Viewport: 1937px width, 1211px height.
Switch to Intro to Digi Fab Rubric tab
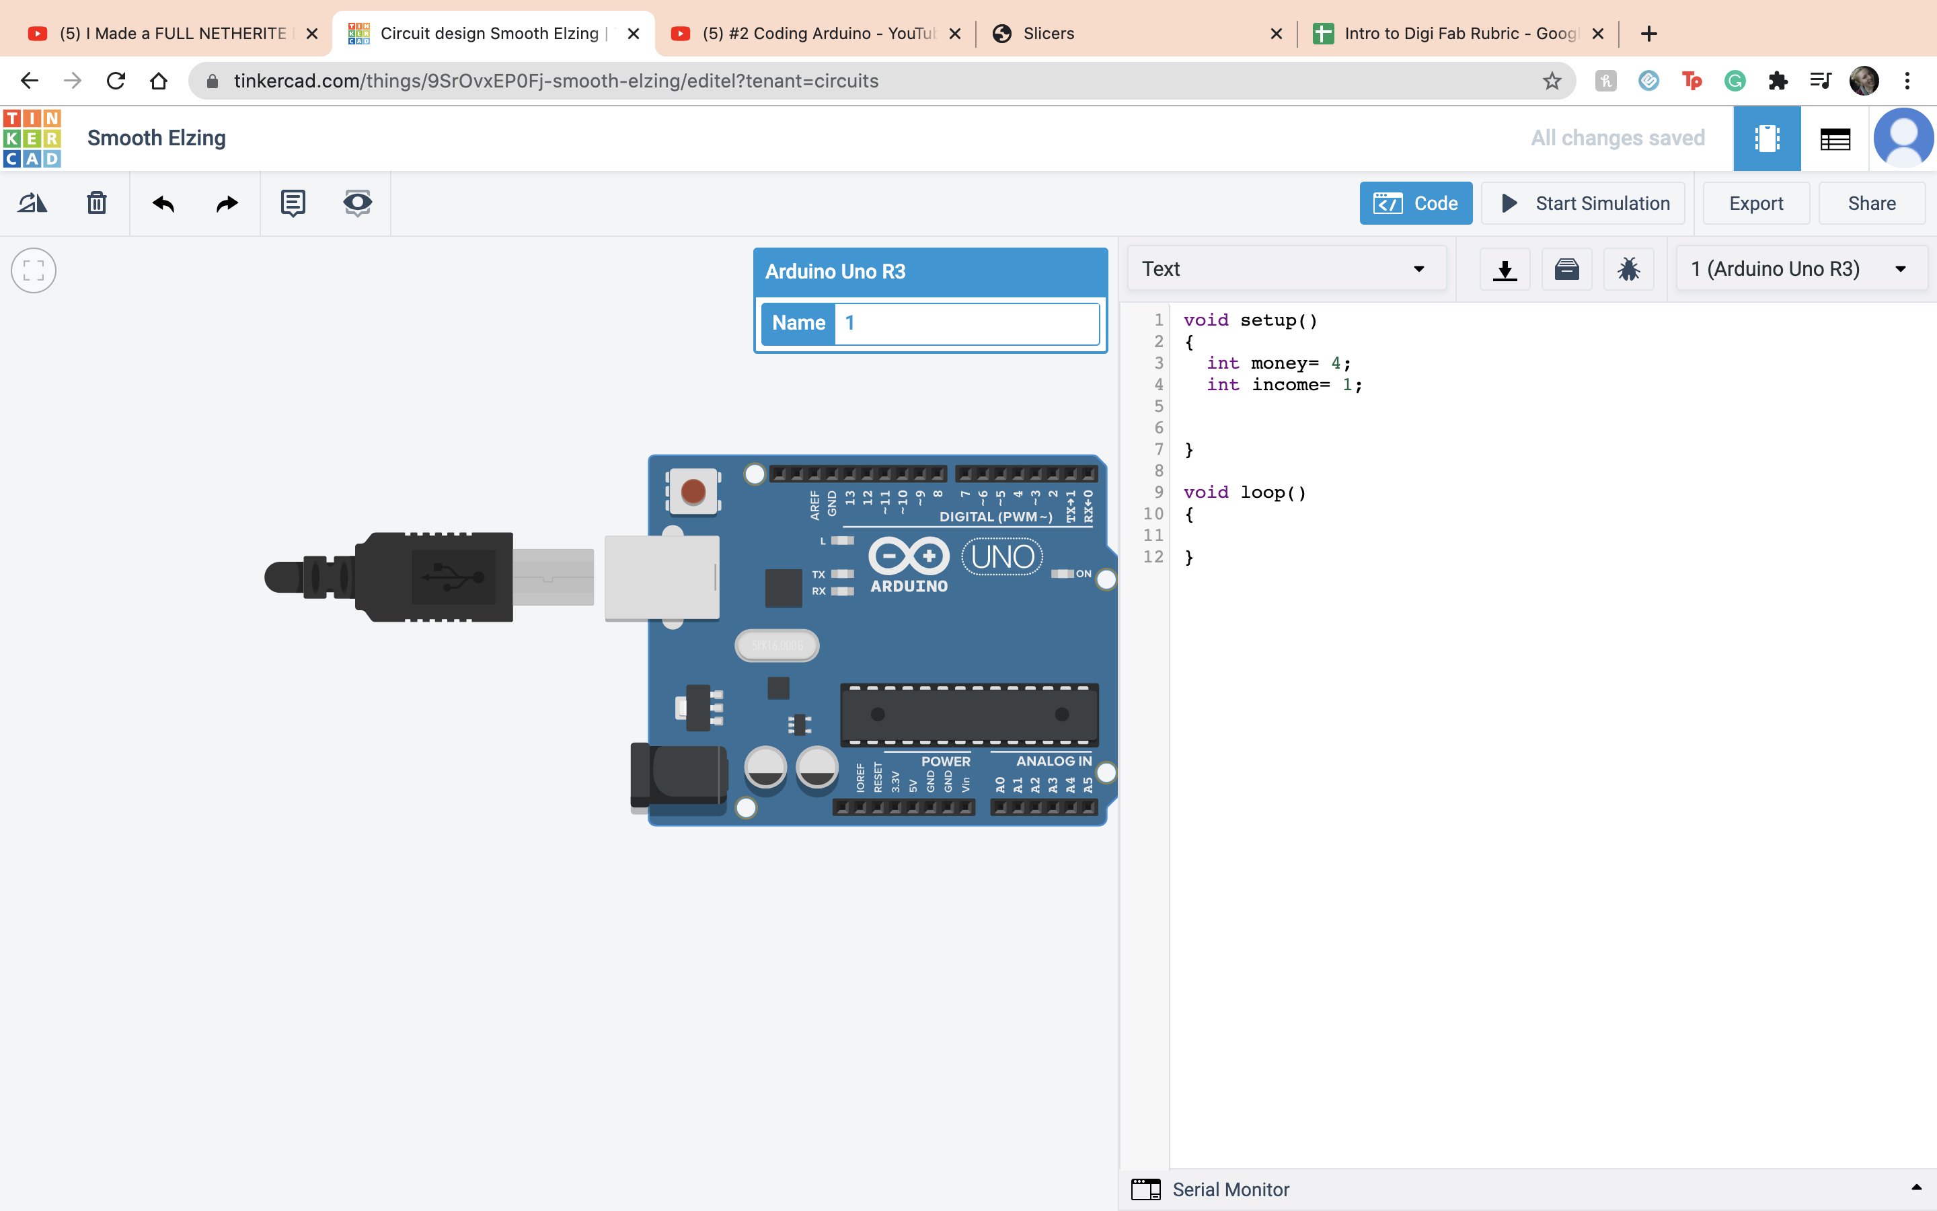point(1457,34)
